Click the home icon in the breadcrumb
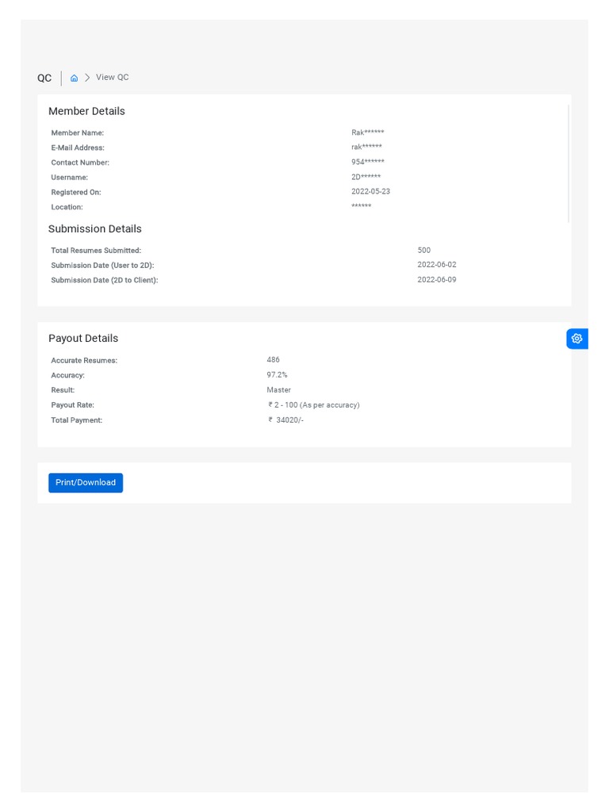Screen dimensions: 609x812 coord(75,78)
